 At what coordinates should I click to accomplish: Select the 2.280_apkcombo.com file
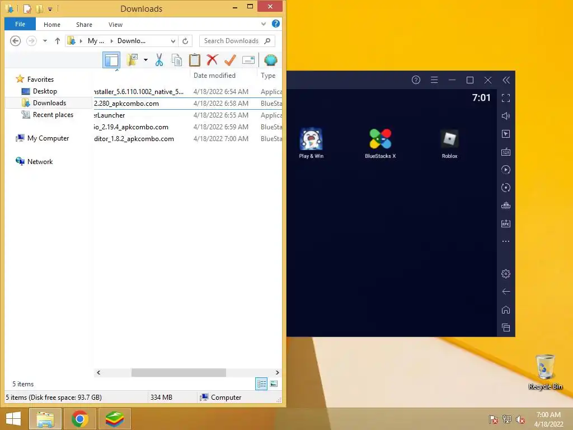click(x=188, y=104)
